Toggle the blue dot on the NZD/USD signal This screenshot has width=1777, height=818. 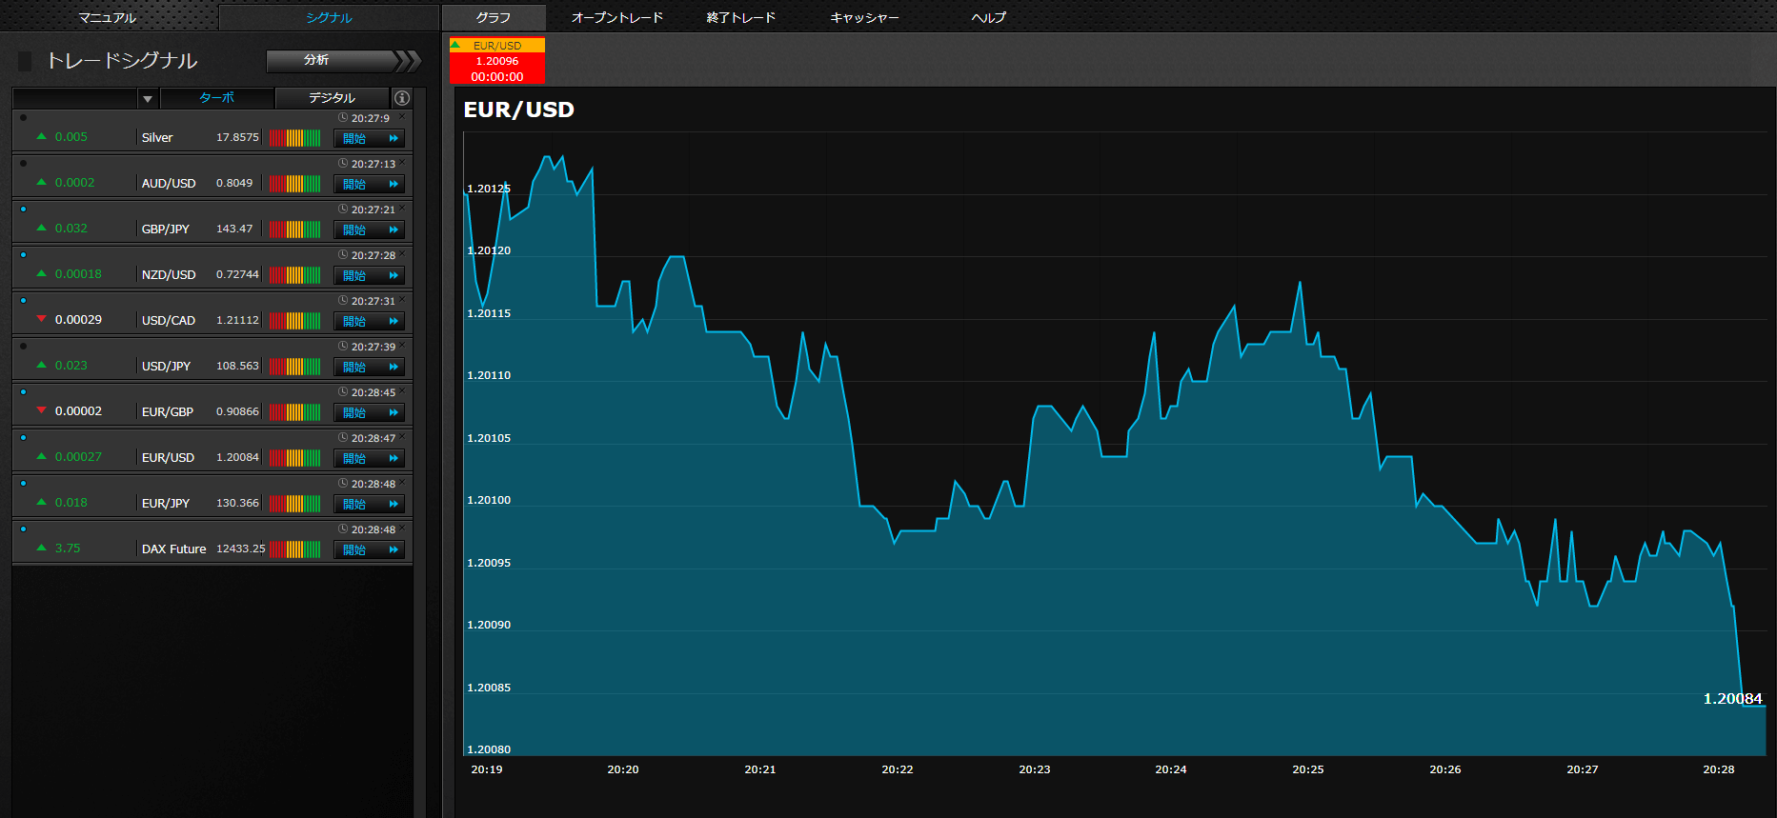(x=23, y=255)
